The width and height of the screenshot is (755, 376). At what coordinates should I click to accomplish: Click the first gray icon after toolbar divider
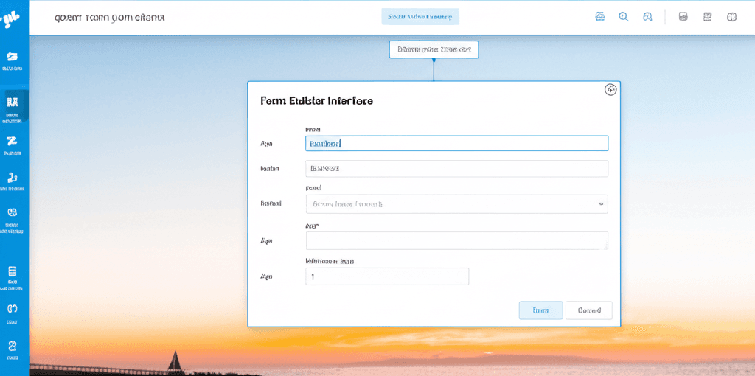683,17
